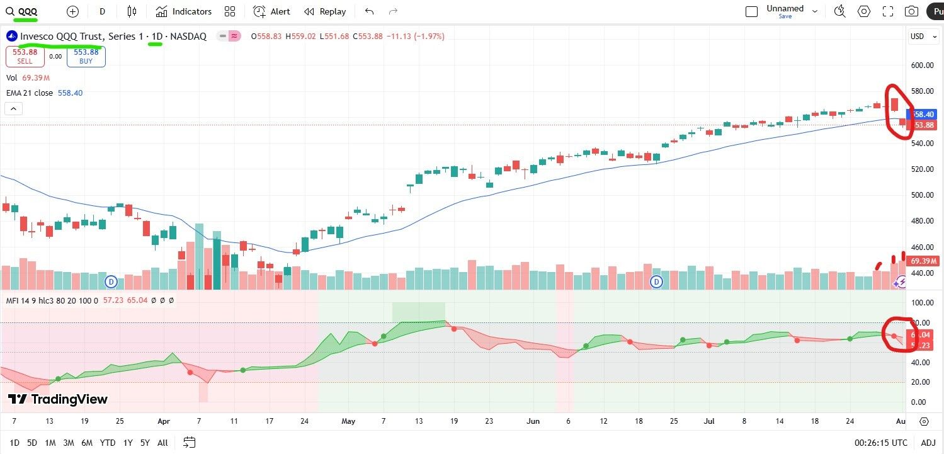Viewport: 944px width, 454px height.
Task: Open the Go to date calendar icon
Action: coord(190,443)
